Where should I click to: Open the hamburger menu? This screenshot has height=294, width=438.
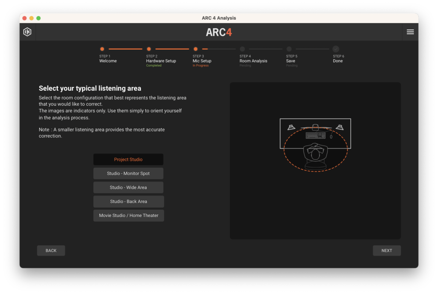pyautogui.click(x=410, y=32)
